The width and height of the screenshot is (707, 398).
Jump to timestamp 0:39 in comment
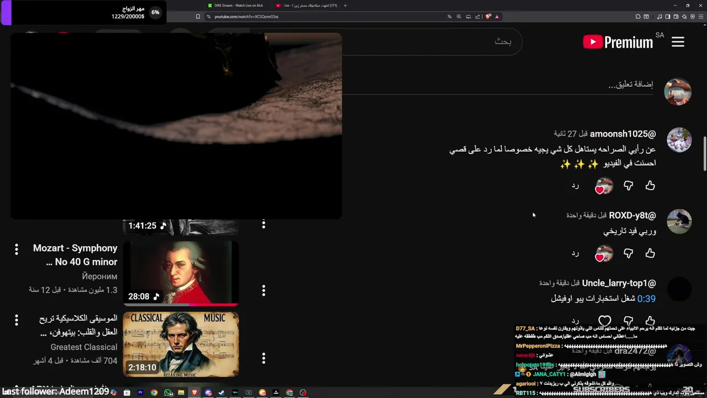(x=646, y=298)
